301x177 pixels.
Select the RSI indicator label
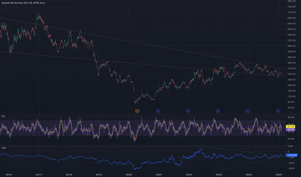[x=3, y=116]
